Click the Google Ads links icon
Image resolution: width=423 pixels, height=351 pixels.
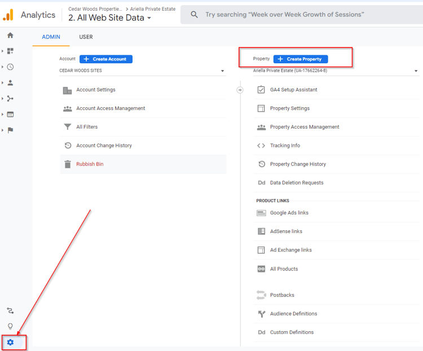(261, 213)
